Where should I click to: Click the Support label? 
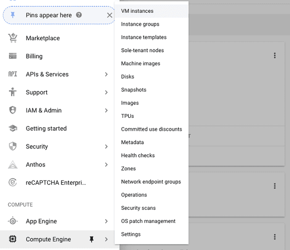(37, 92)
